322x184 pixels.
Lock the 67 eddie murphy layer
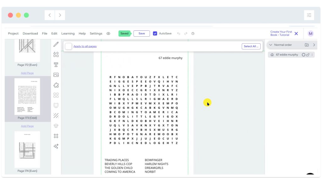(308, 55)
